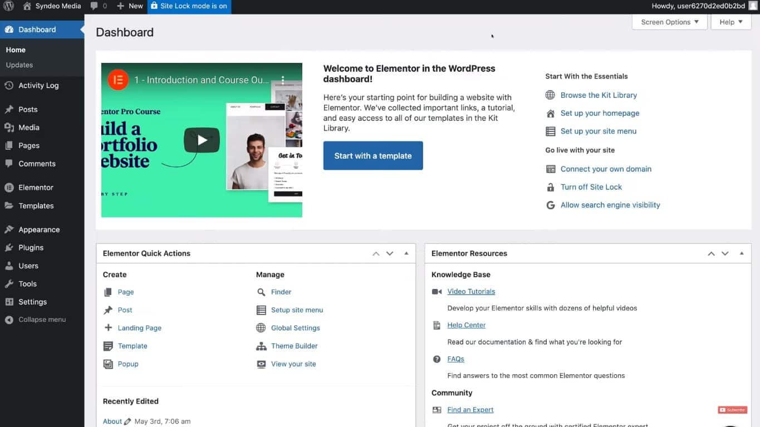
Task: Open Dashboard in the sidebar
Action: tap(42, 30)
